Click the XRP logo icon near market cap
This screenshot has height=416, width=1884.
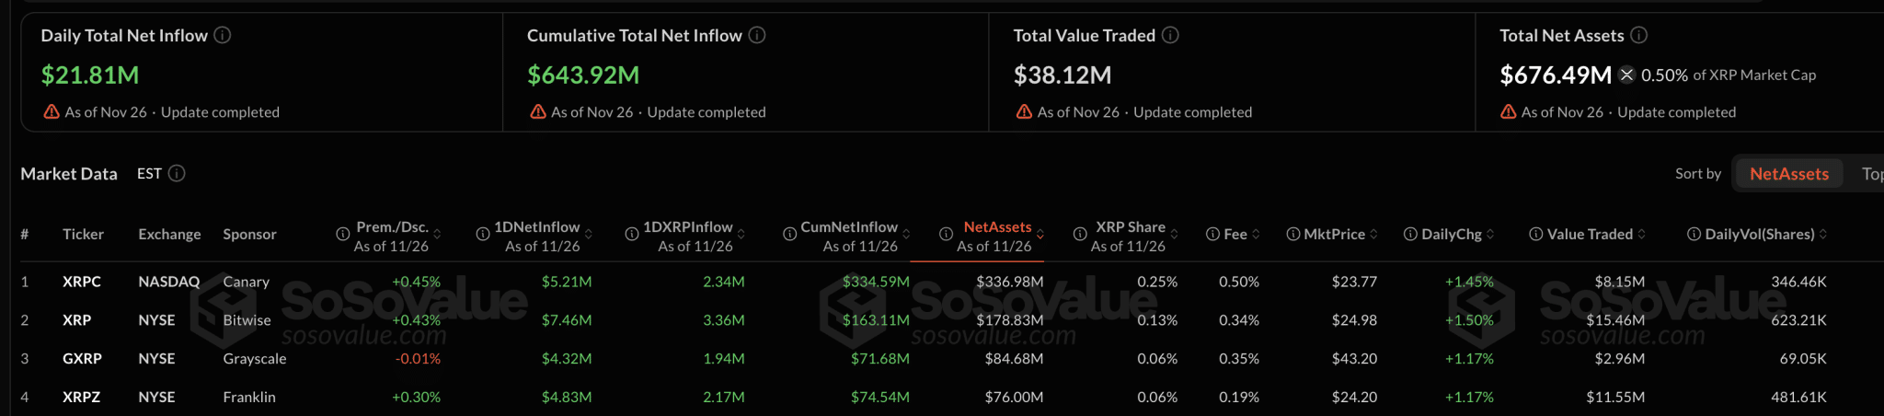(x=1626, y=75)
